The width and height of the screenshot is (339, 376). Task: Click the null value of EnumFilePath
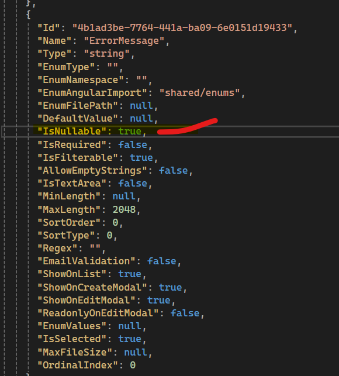(141, 106)
